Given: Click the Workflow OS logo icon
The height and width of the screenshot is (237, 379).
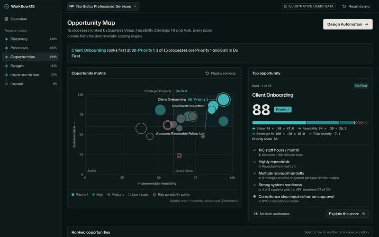Looking at the screenshot, I should point(7,6).
